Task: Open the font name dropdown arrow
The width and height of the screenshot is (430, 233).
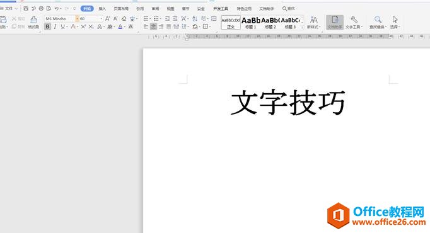Action: tap(77, 18)
